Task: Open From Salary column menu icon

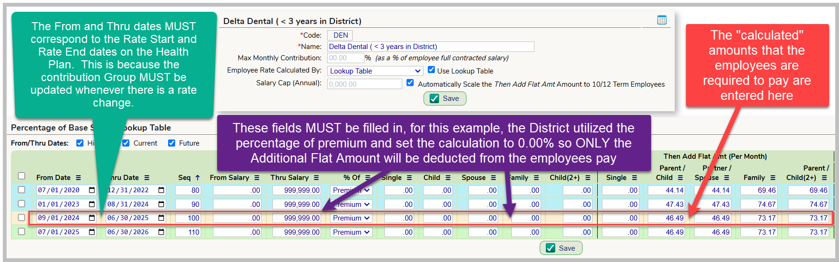Action: pyautogui.click(x=257, y=178)
